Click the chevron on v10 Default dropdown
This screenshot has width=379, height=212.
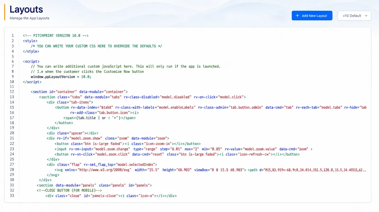click(366, 16)
